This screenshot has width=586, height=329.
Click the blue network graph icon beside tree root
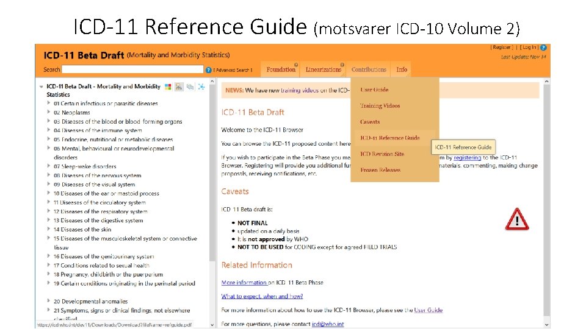click(x=201, y=87)
